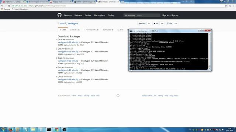The width and height of the screenshot is (236, 132).
Task: Switch to the first YouTube browser tab
Action: click(13, 2)
